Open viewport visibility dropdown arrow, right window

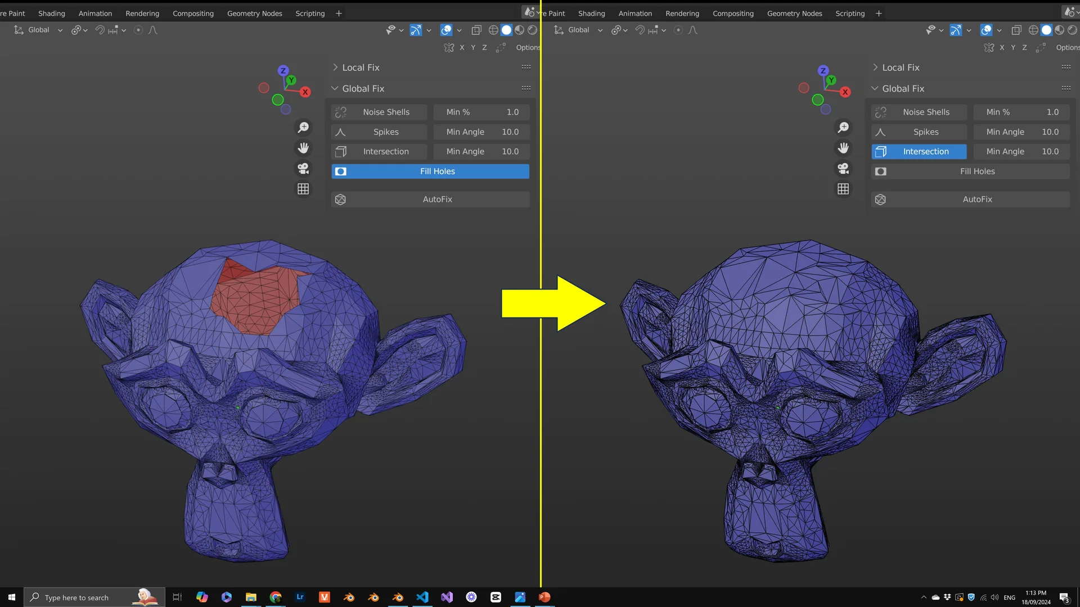pyautogui.click(x=941, y=30)
